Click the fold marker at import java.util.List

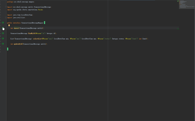6,18
